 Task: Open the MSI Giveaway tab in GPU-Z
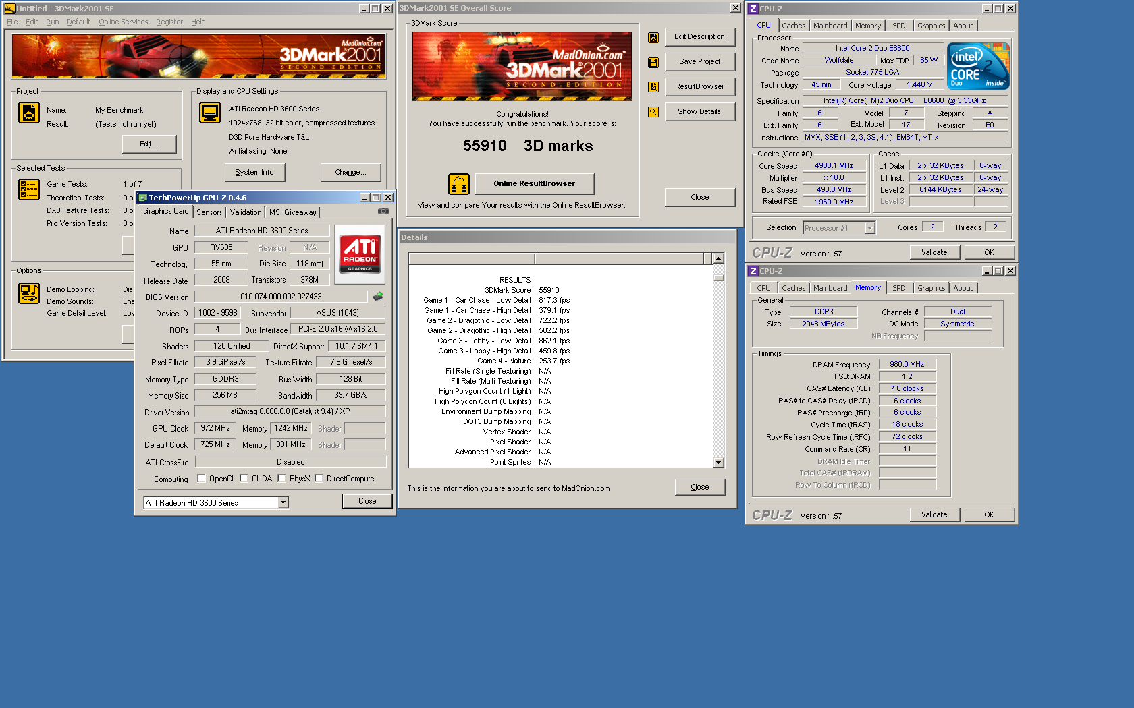pyautogui.click(x=292, y=212)
